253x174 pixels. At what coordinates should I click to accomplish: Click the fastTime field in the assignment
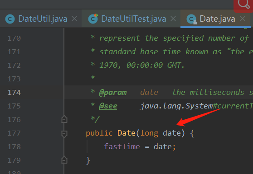pyautogui.click(x=122, y=146)
